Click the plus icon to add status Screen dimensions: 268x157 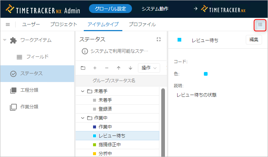coord(95,68)
